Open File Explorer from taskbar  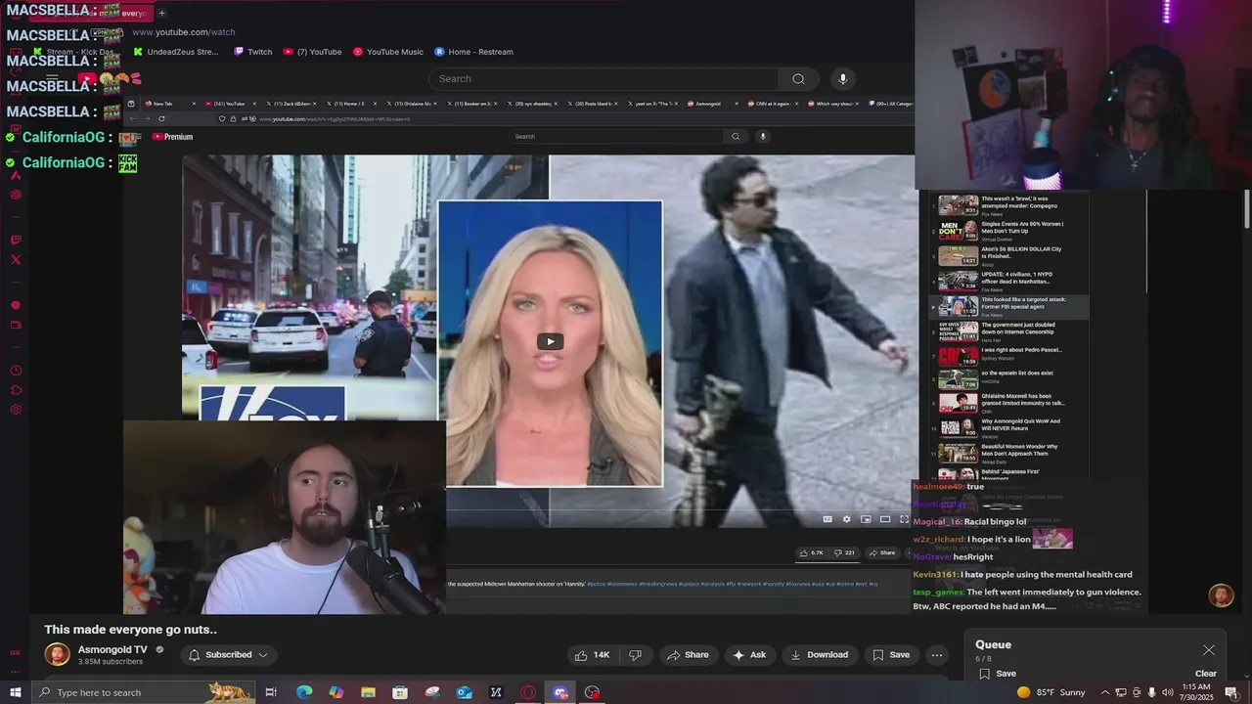tap(368, 692)
